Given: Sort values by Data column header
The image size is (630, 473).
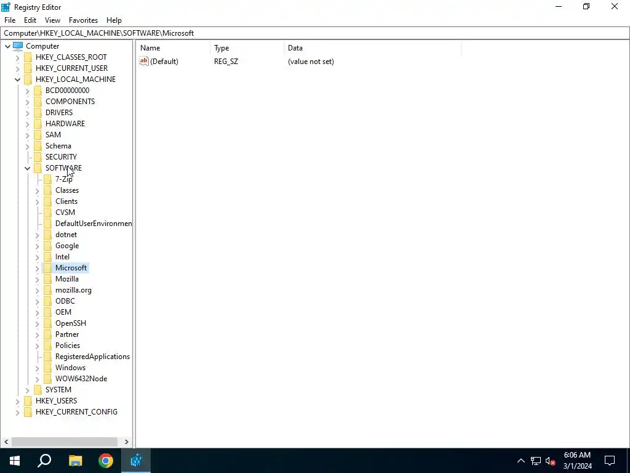Looking at the screenshot, I should tap(372, 48).
